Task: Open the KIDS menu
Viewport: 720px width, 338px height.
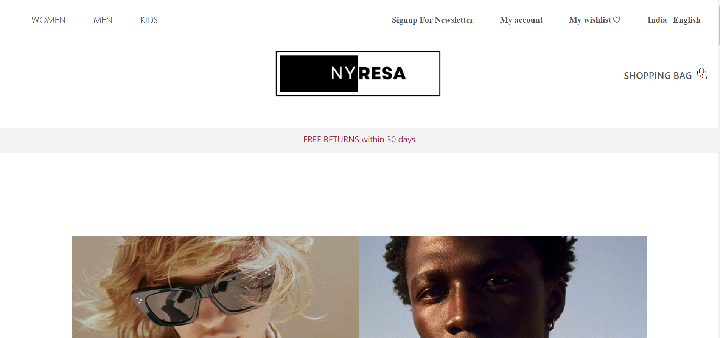Action: click(x=149, y=20)
